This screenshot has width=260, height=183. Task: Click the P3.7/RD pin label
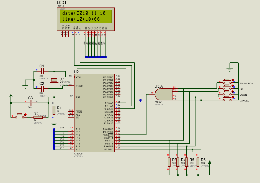tap(109, 149)
